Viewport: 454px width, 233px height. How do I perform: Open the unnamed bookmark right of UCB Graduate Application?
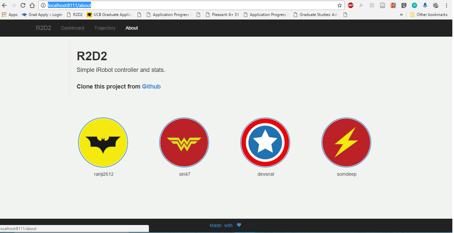coord(139,15)
